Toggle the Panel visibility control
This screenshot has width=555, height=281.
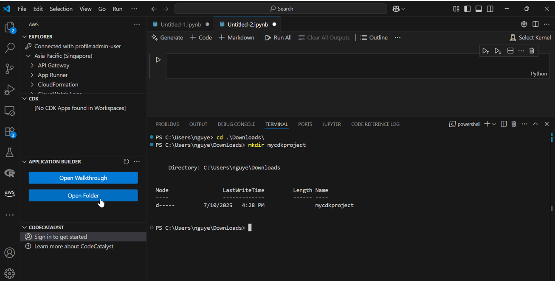coord(479,8)
